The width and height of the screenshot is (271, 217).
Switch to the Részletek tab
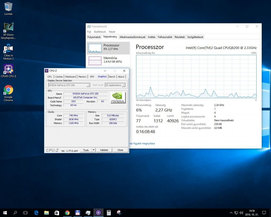pos(179,37)
